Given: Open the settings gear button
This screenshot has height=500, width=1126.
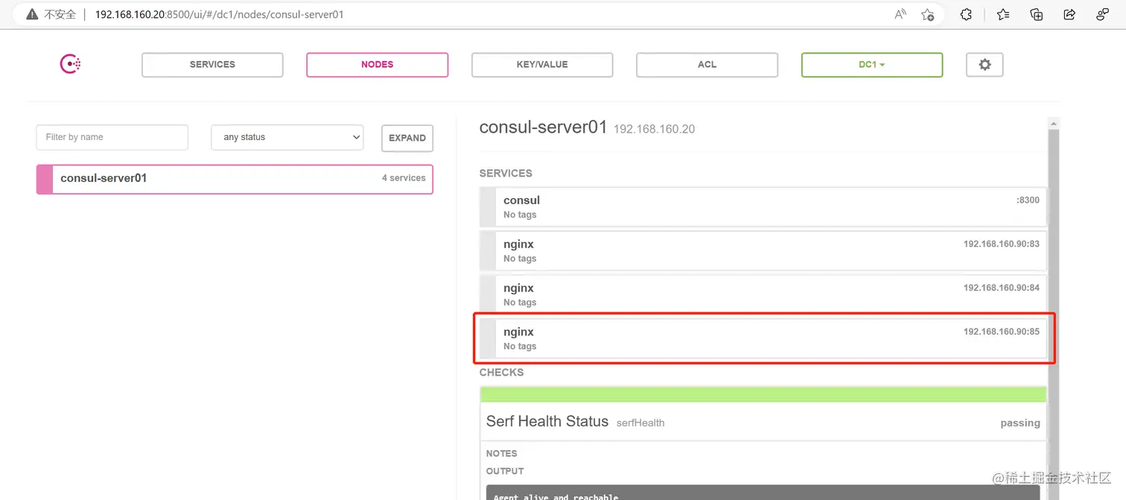Looking at the screenshot, I should [985, 65].
